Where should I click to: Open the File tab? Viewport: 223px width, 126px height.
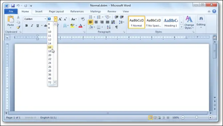[11, 12]
